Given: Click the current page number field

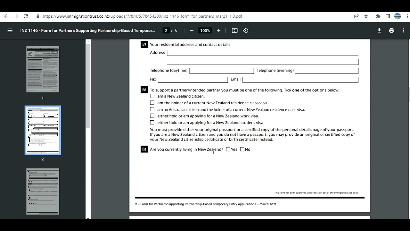Looking at the screenshot, I should click(166, 30).
